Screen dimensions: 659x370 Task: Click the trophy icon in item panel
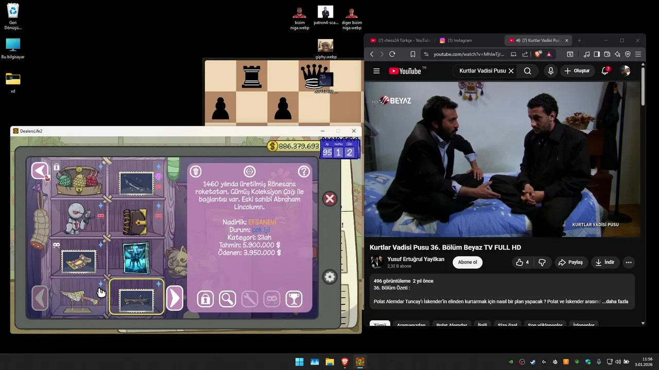294,299
